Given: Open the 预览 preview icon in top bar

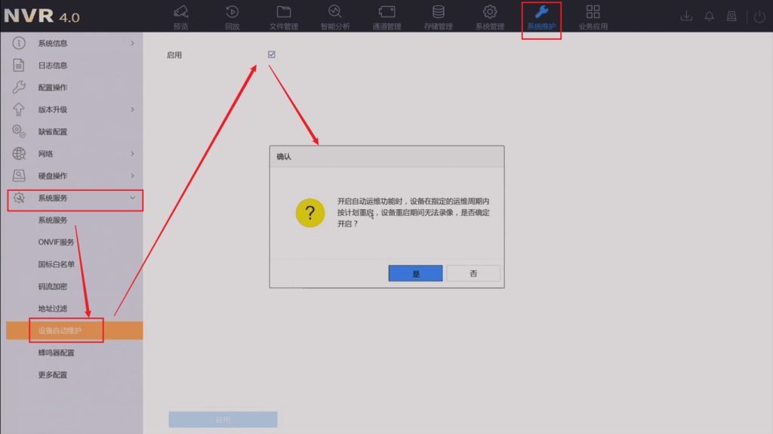Looking at the screenshot, I should (180, 12).
